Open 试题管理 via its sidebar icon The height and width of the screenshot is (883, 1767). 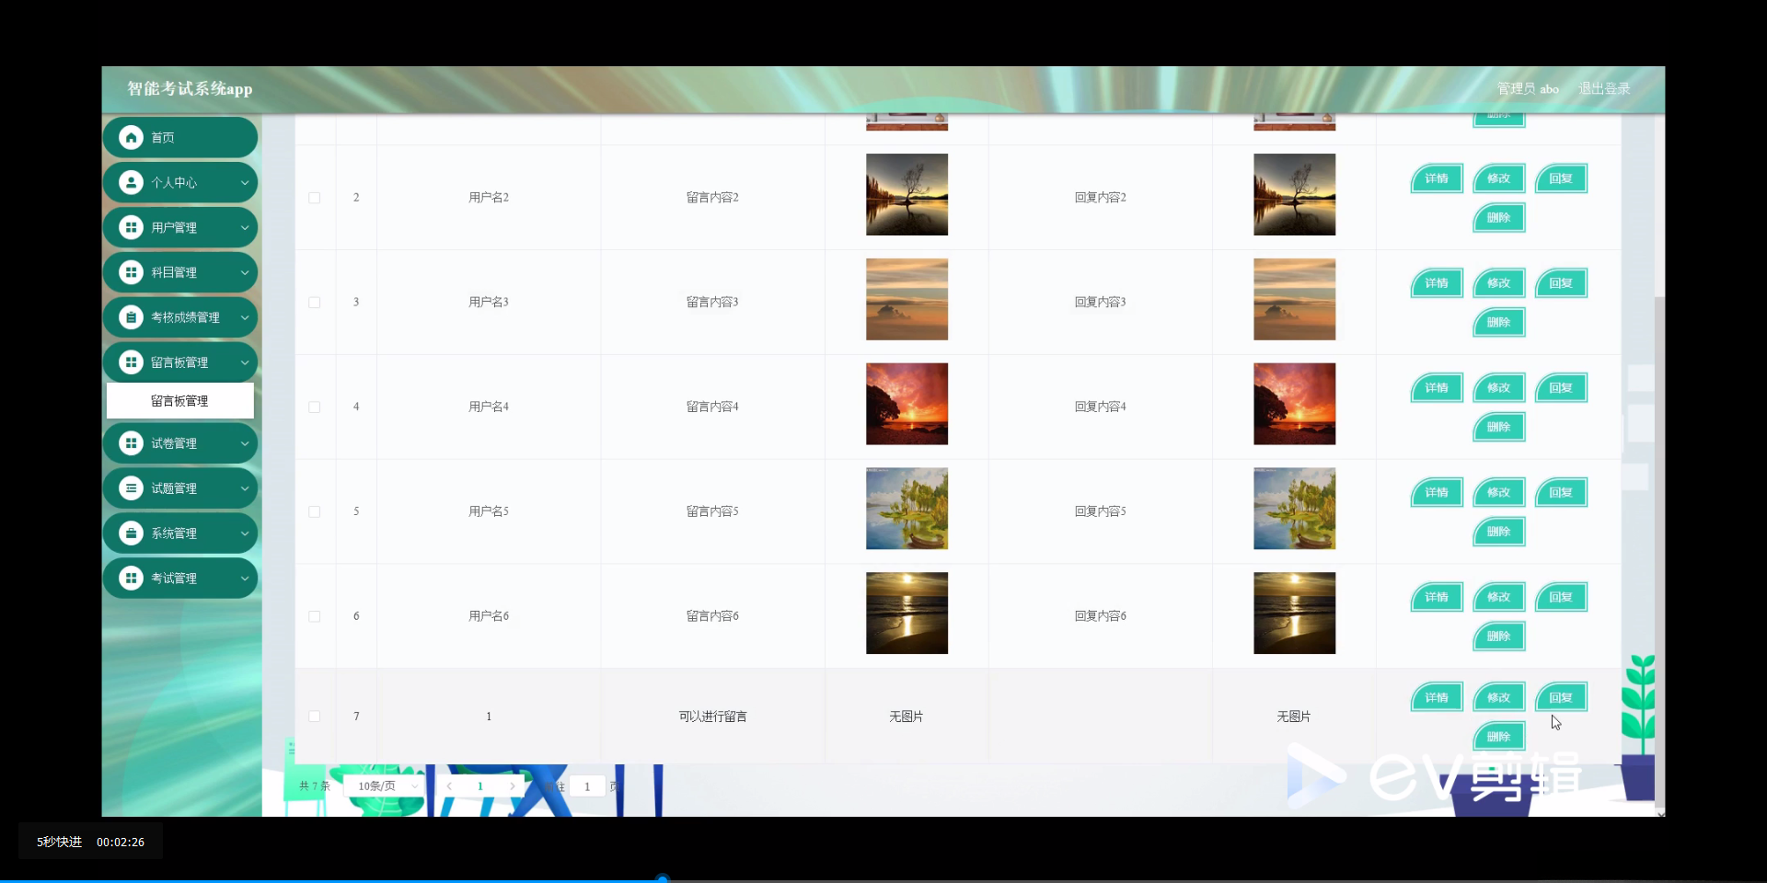131,487
